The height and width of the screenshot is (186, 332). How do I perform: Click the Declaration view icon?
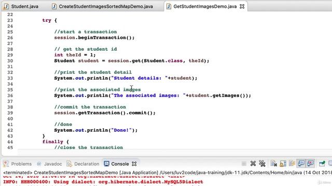pyautogui.click(x=69, y=164)
